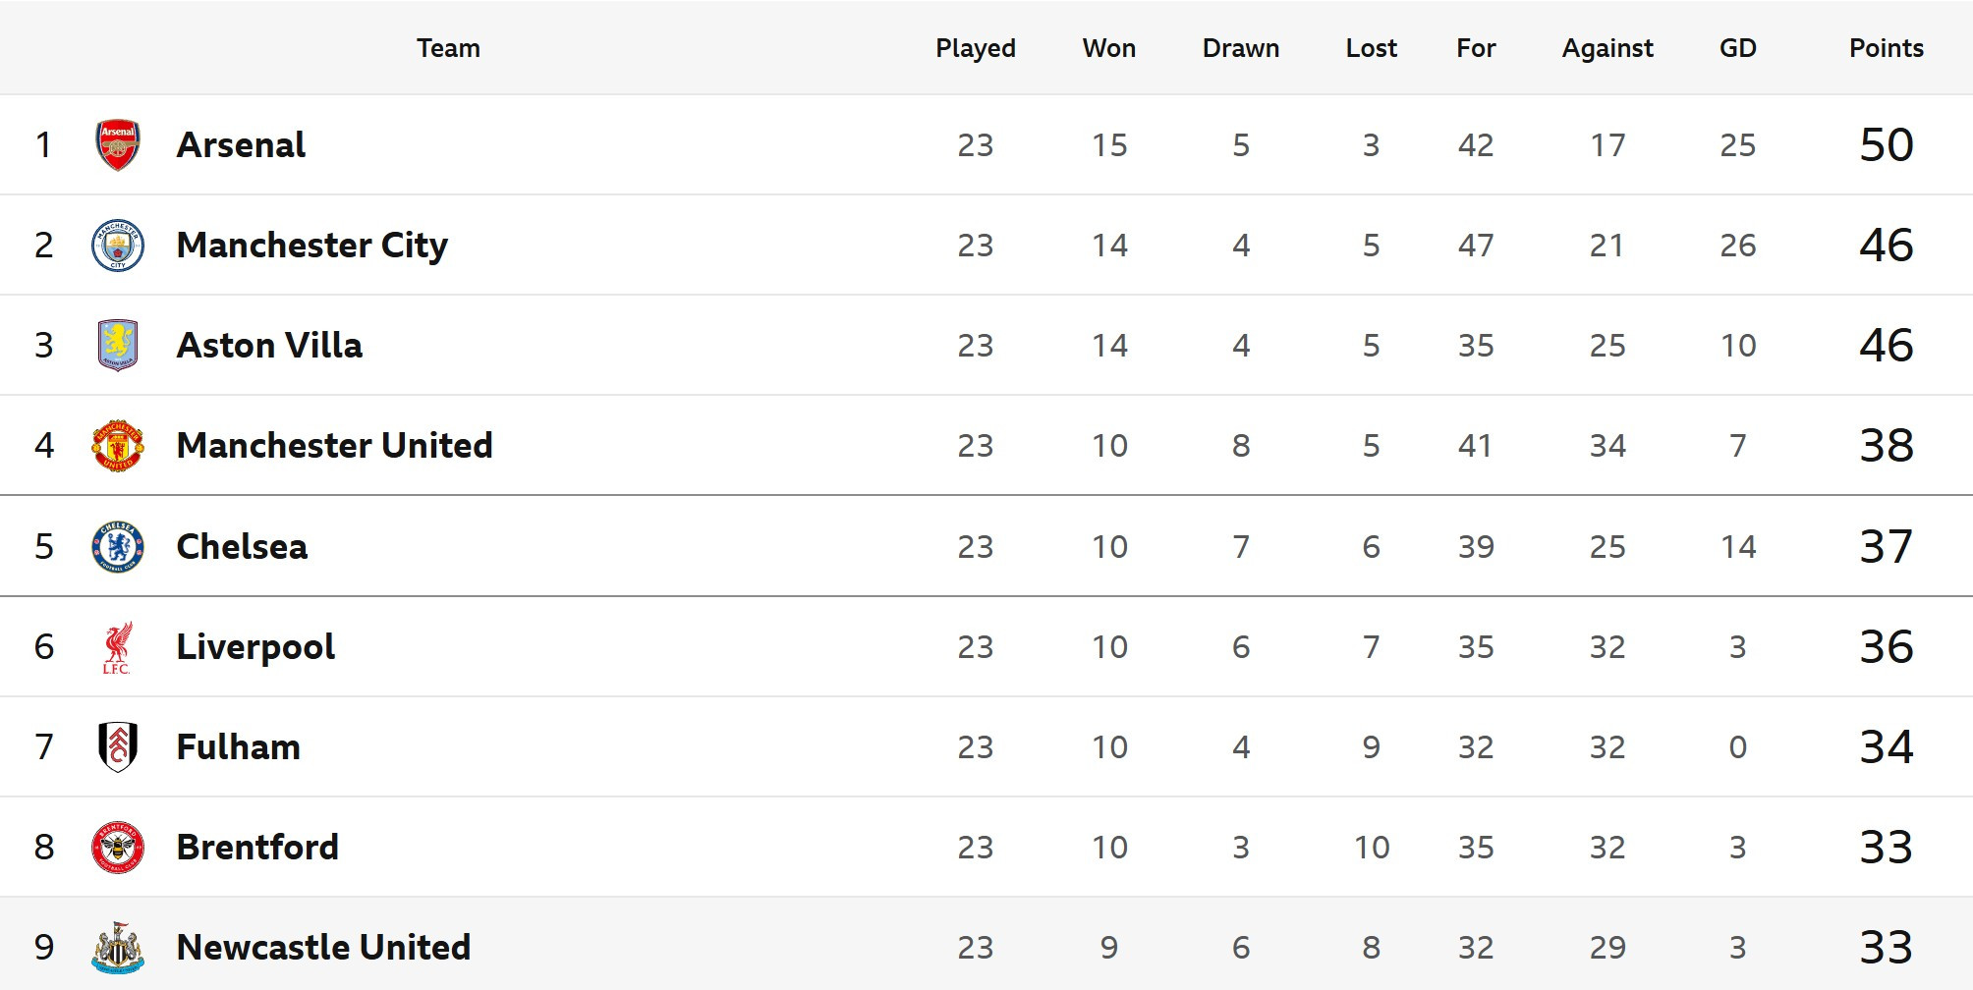The height and width of the screenshot is (990, 1973).
Task: Open the Newcastle United team link
Action: (x=323, y=948)
